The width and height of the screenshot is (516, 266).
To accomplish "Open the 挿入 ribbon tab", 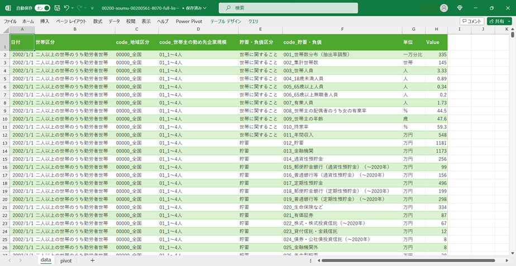I will pos(45,21).
